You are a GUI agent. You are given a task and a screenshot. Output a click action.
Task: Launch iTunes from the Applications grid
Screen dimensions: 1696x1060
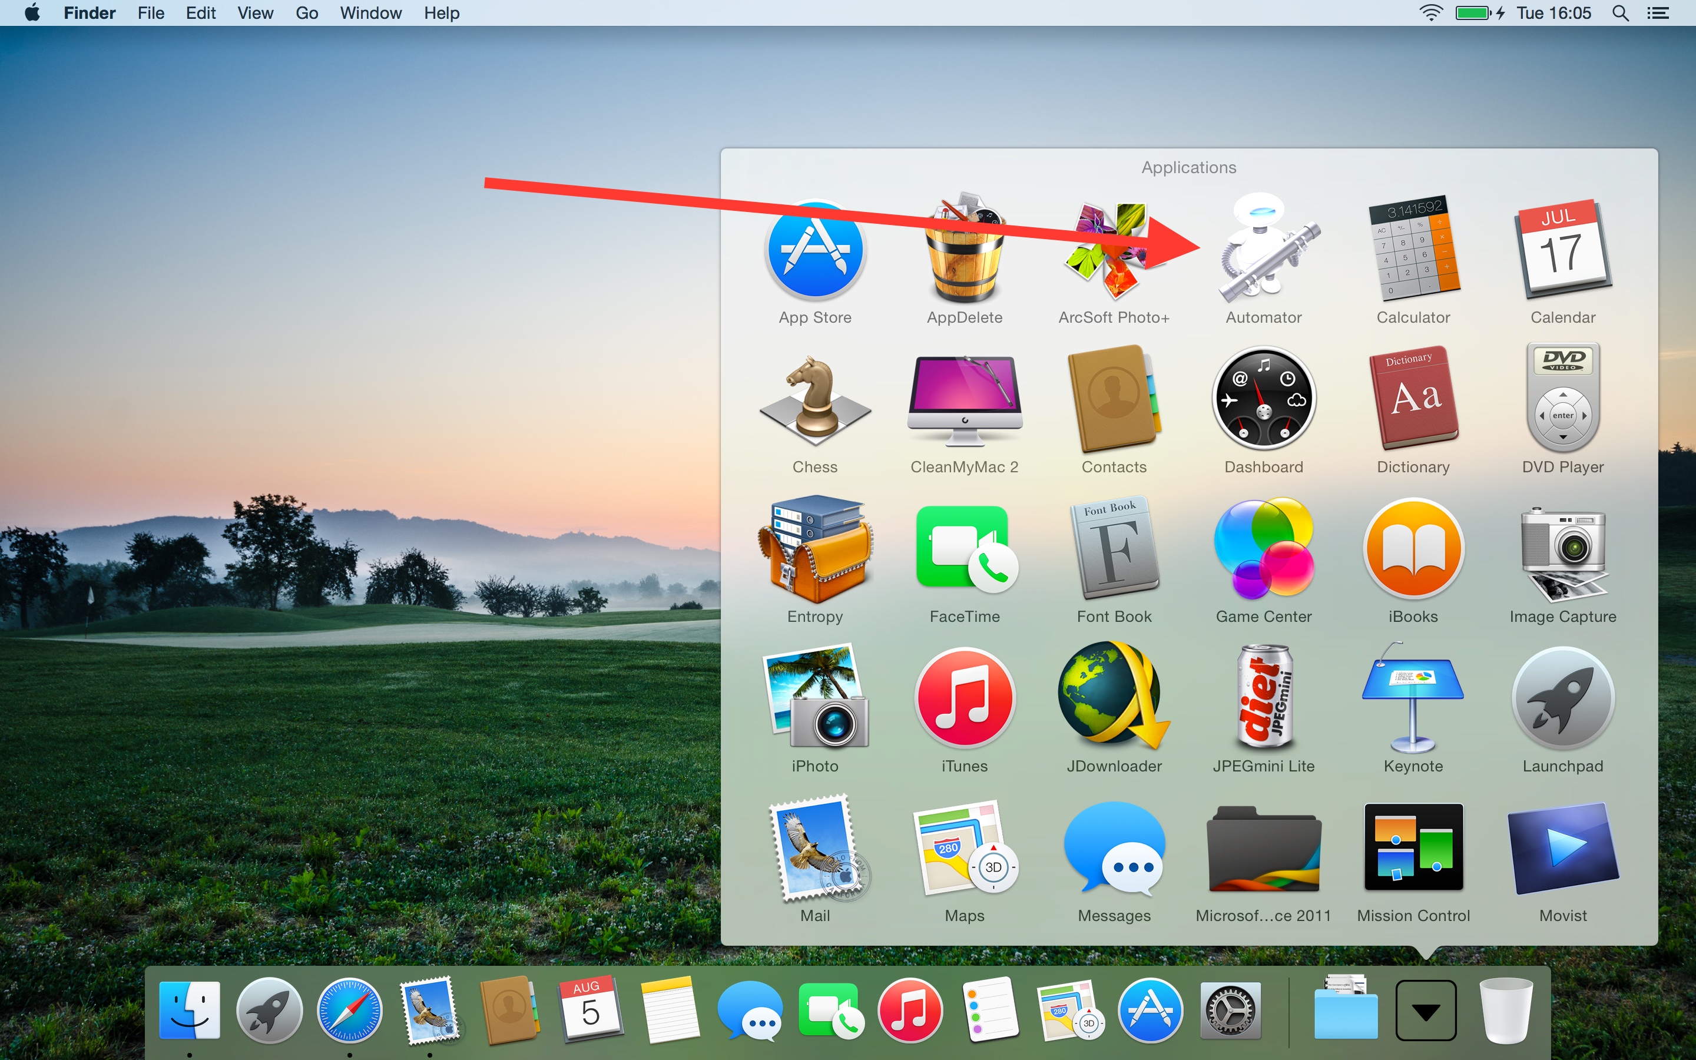pyautogui.click(x=965, y=698)
